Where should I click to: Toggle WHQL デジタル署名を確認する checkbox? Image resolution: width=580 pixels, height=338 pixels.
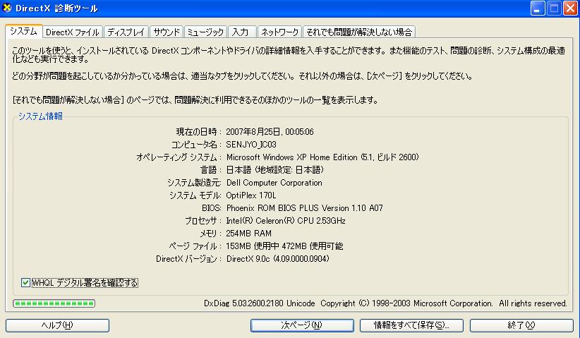(25, 283)
